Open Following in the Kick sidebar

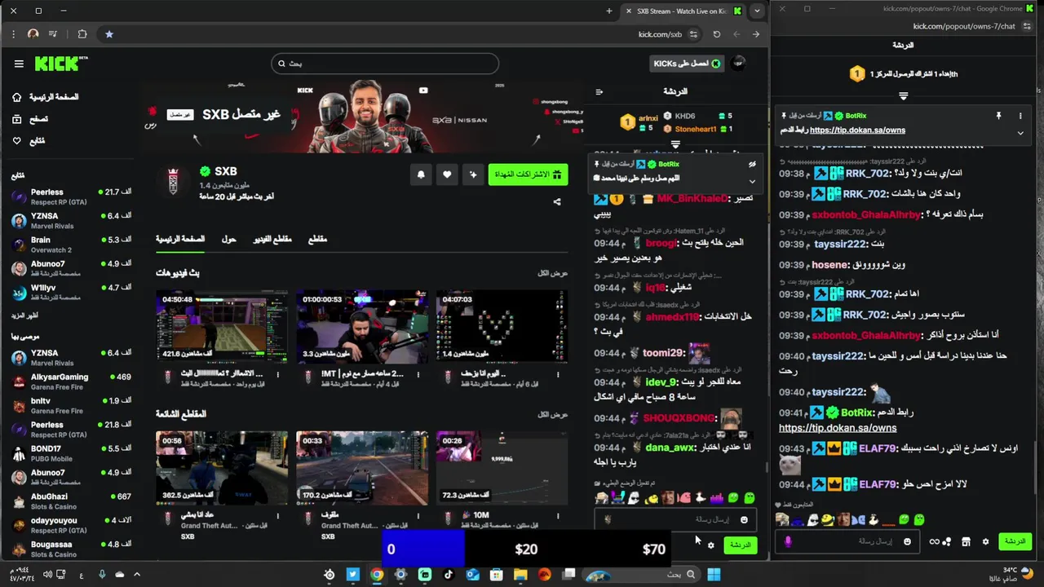pos(29,140)
